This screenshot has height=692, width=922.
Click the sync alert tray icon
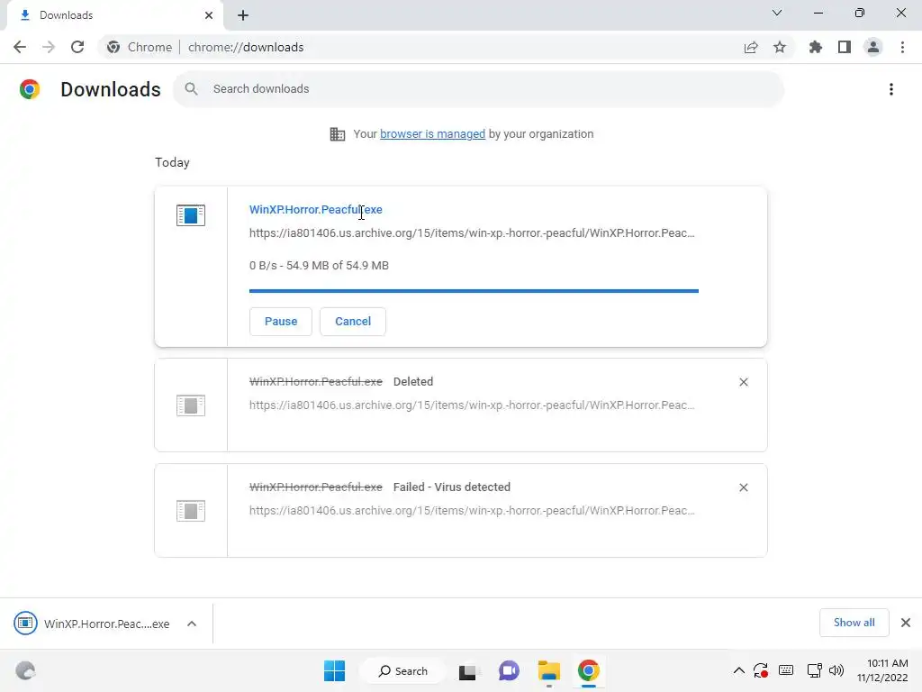click(x=761, y=670)
